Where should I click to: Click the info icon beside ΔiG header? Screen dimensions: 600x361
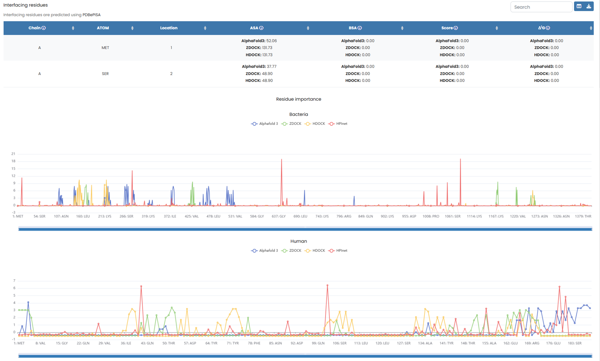548,28
